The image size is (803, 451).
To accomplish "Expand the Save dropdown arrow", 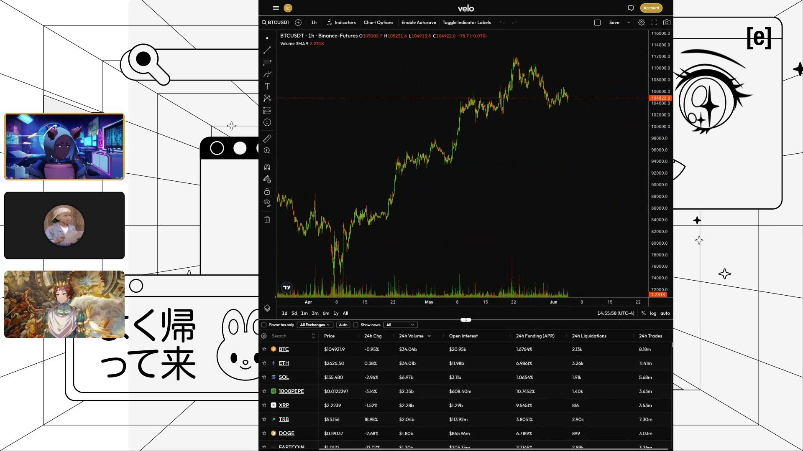I will coord(629,23).
